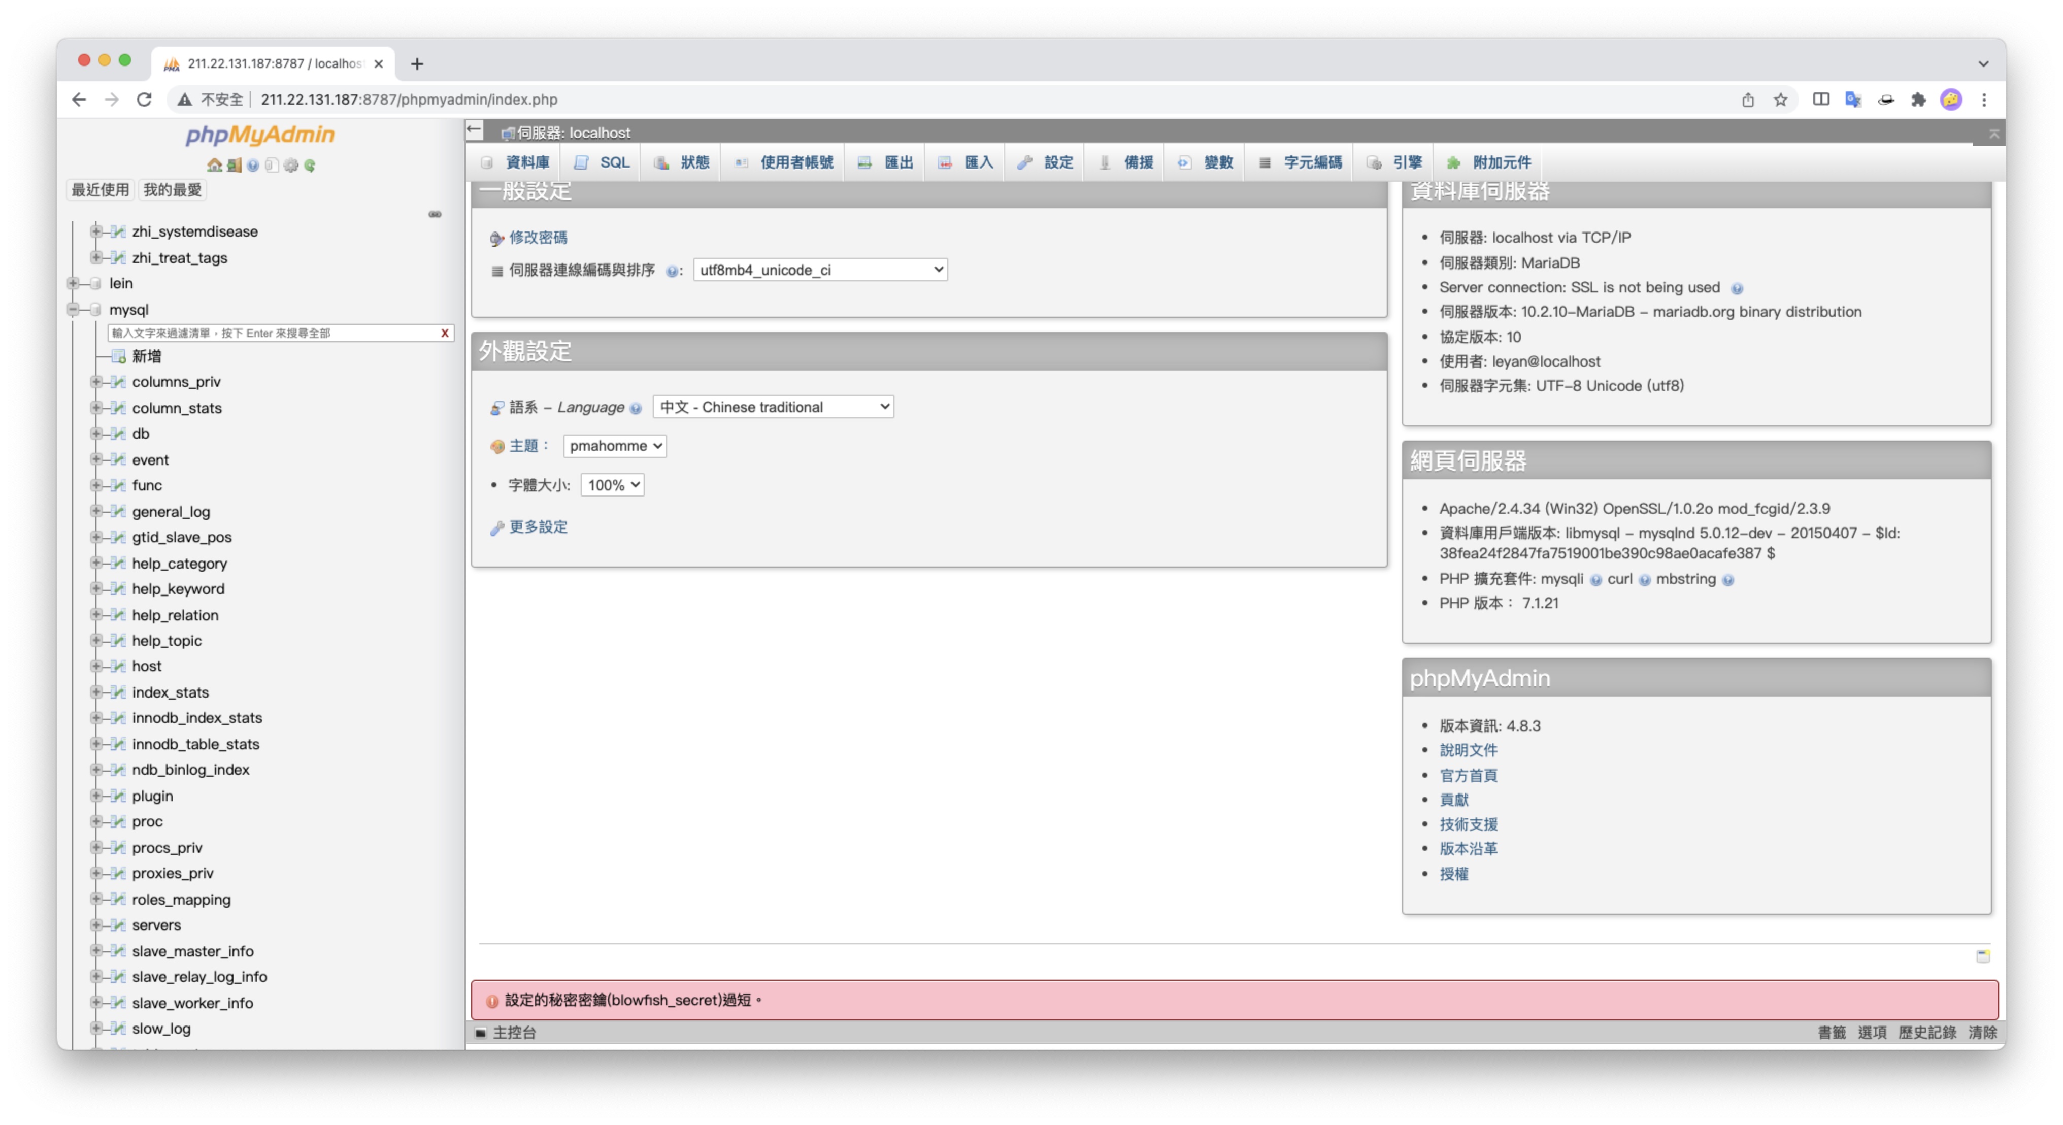Open the Language dropdown
The height and width of the screenshot is (1125, 2063).
tap(773, 407)
